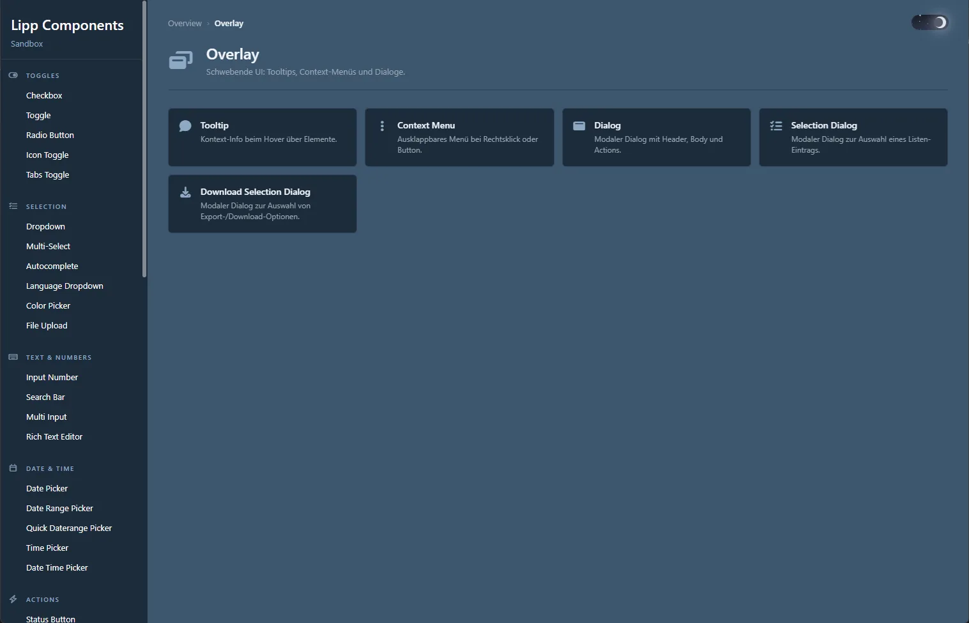Image resolution: width=969 pixels, height=623 pixels.
Task: Click the Sandbox subtitle in sidebar
Action: (x=27, y=43)
